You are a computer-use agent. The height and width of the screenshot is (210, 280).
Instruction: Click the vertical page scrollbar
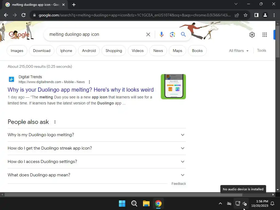[x=278, y=42]
